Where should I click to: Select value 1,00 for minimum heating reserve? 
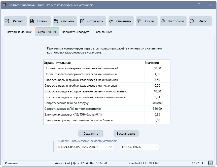click(x=157, y=74)
